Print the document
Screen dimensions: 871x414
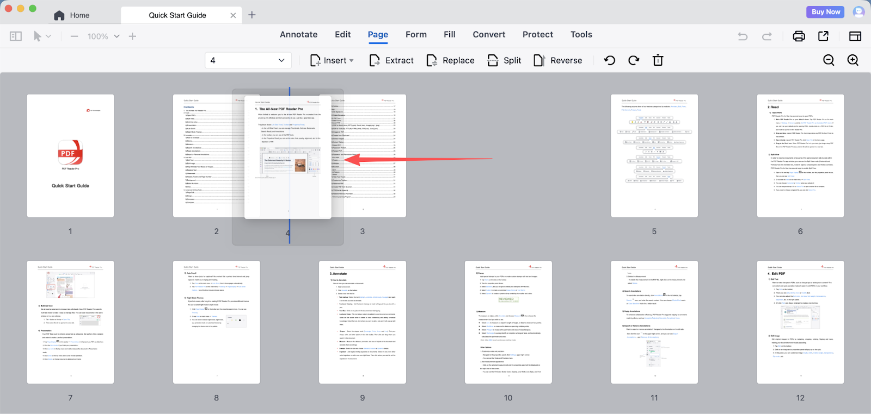click(x=799, y=36)
